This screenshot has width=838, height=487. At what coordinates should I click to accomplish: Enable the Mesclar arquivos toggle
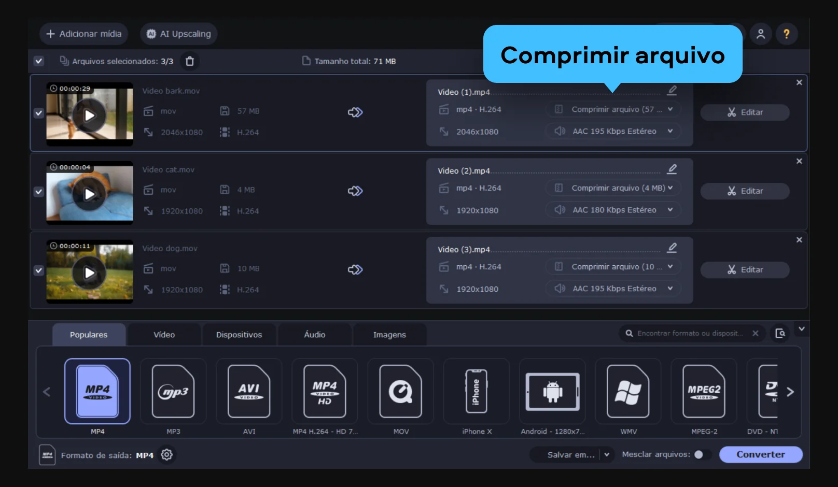(x=703, y=454)
